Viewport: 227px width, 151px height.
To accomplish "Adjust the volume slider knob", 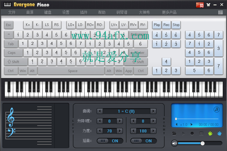I will [202, 143].
